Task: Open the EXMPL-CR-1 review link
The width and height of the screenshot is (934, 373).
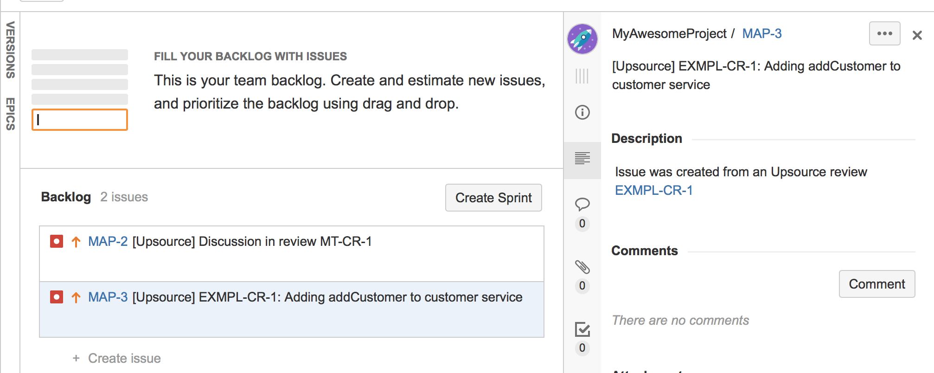Action: click(x=653, y=191)
